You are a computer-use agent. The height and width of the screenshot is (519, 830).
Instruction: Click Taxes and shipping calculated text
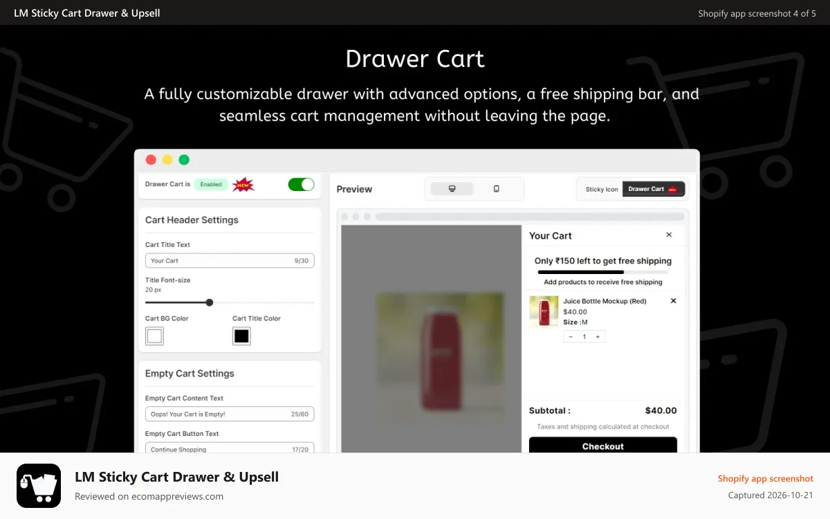tap(603, 427)
